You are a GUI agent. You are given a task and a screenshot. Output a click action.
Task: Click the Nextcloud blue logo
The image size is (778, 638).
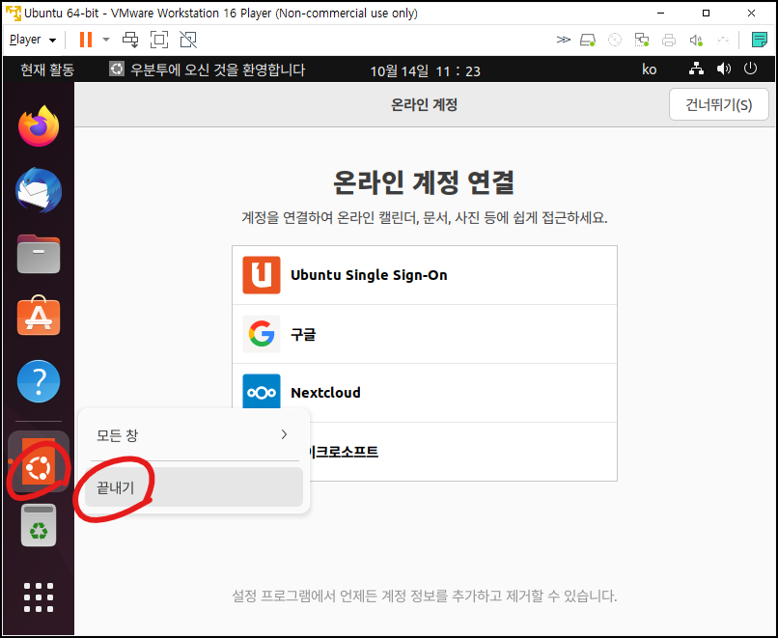click(x=262, y=392)
